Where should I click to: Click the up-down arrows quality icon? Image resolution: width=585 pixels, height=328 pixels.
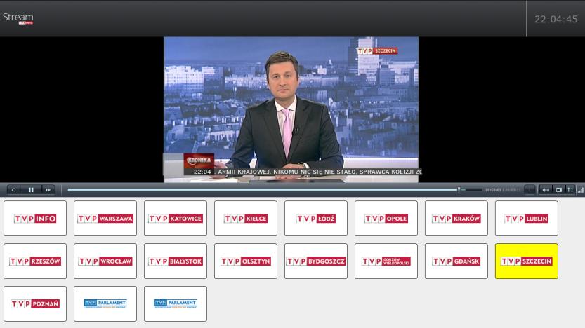570,190
